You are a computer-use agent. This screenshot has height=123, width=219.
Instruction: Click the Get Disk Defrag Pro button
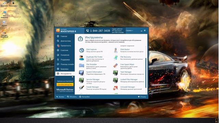point(65,84)
